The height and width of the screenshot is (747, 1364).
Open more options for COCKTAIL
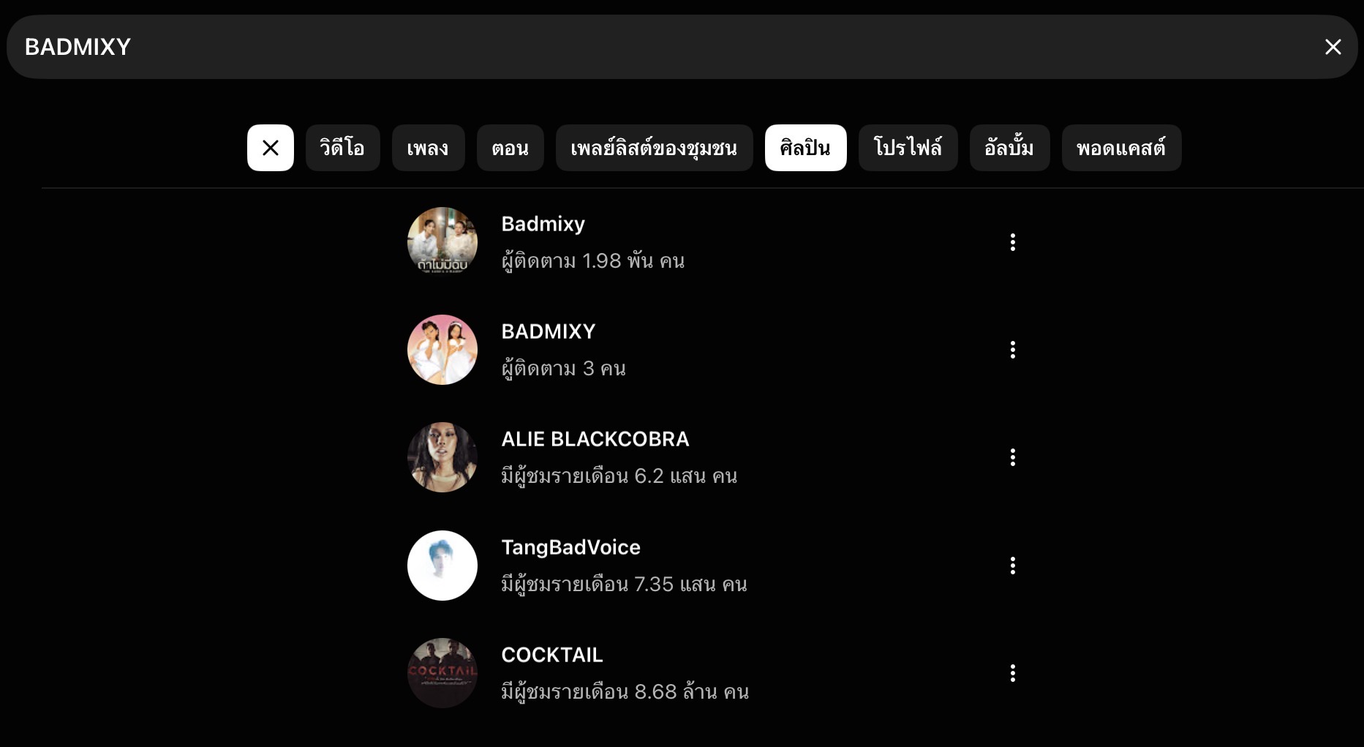click(1013, 673)
